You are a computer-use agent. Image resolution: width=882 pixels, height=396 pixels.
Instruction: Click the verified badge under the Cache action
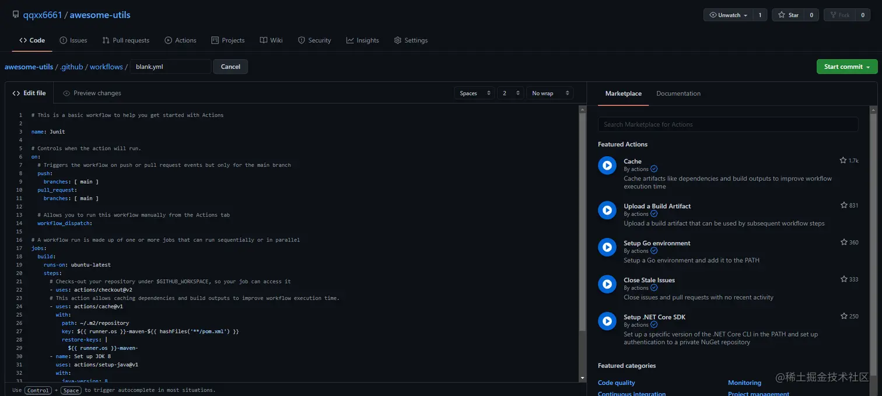pos(654,169)
